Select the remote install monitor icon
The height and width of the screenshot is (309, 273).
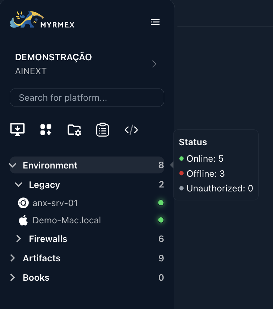point(17,130)
